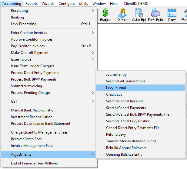Select Approve Creditor Invoices
Image resolution: width=187 pixels, height=169 pixels.
[49, 39]
